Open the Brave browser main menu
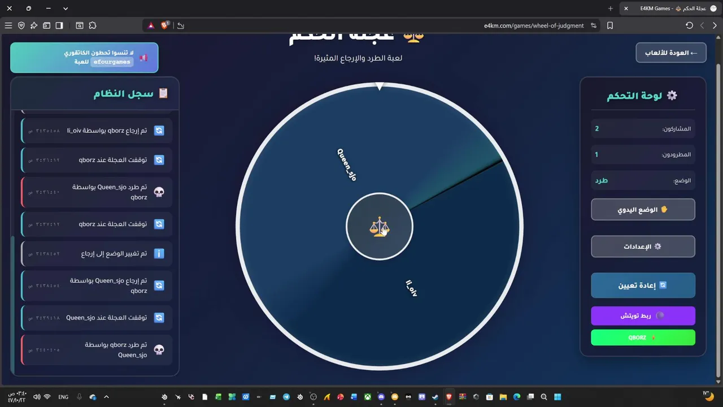This screenshot has width=723, height=407. pos(8,25)
